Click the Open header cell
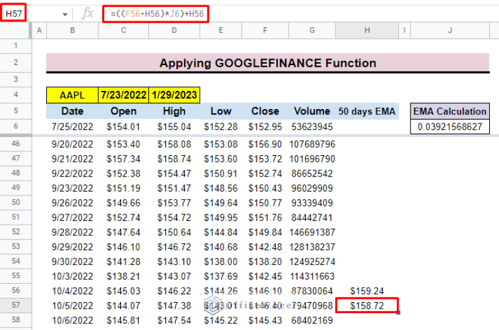Image resolution: width=499 pixels, height=330 pixels. 124,111
